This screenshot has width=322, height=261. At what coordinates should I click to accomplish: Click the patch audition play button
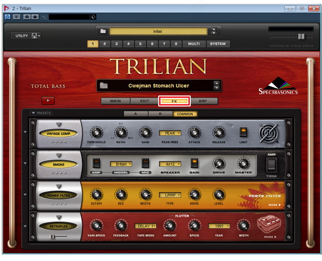point(48,100)
